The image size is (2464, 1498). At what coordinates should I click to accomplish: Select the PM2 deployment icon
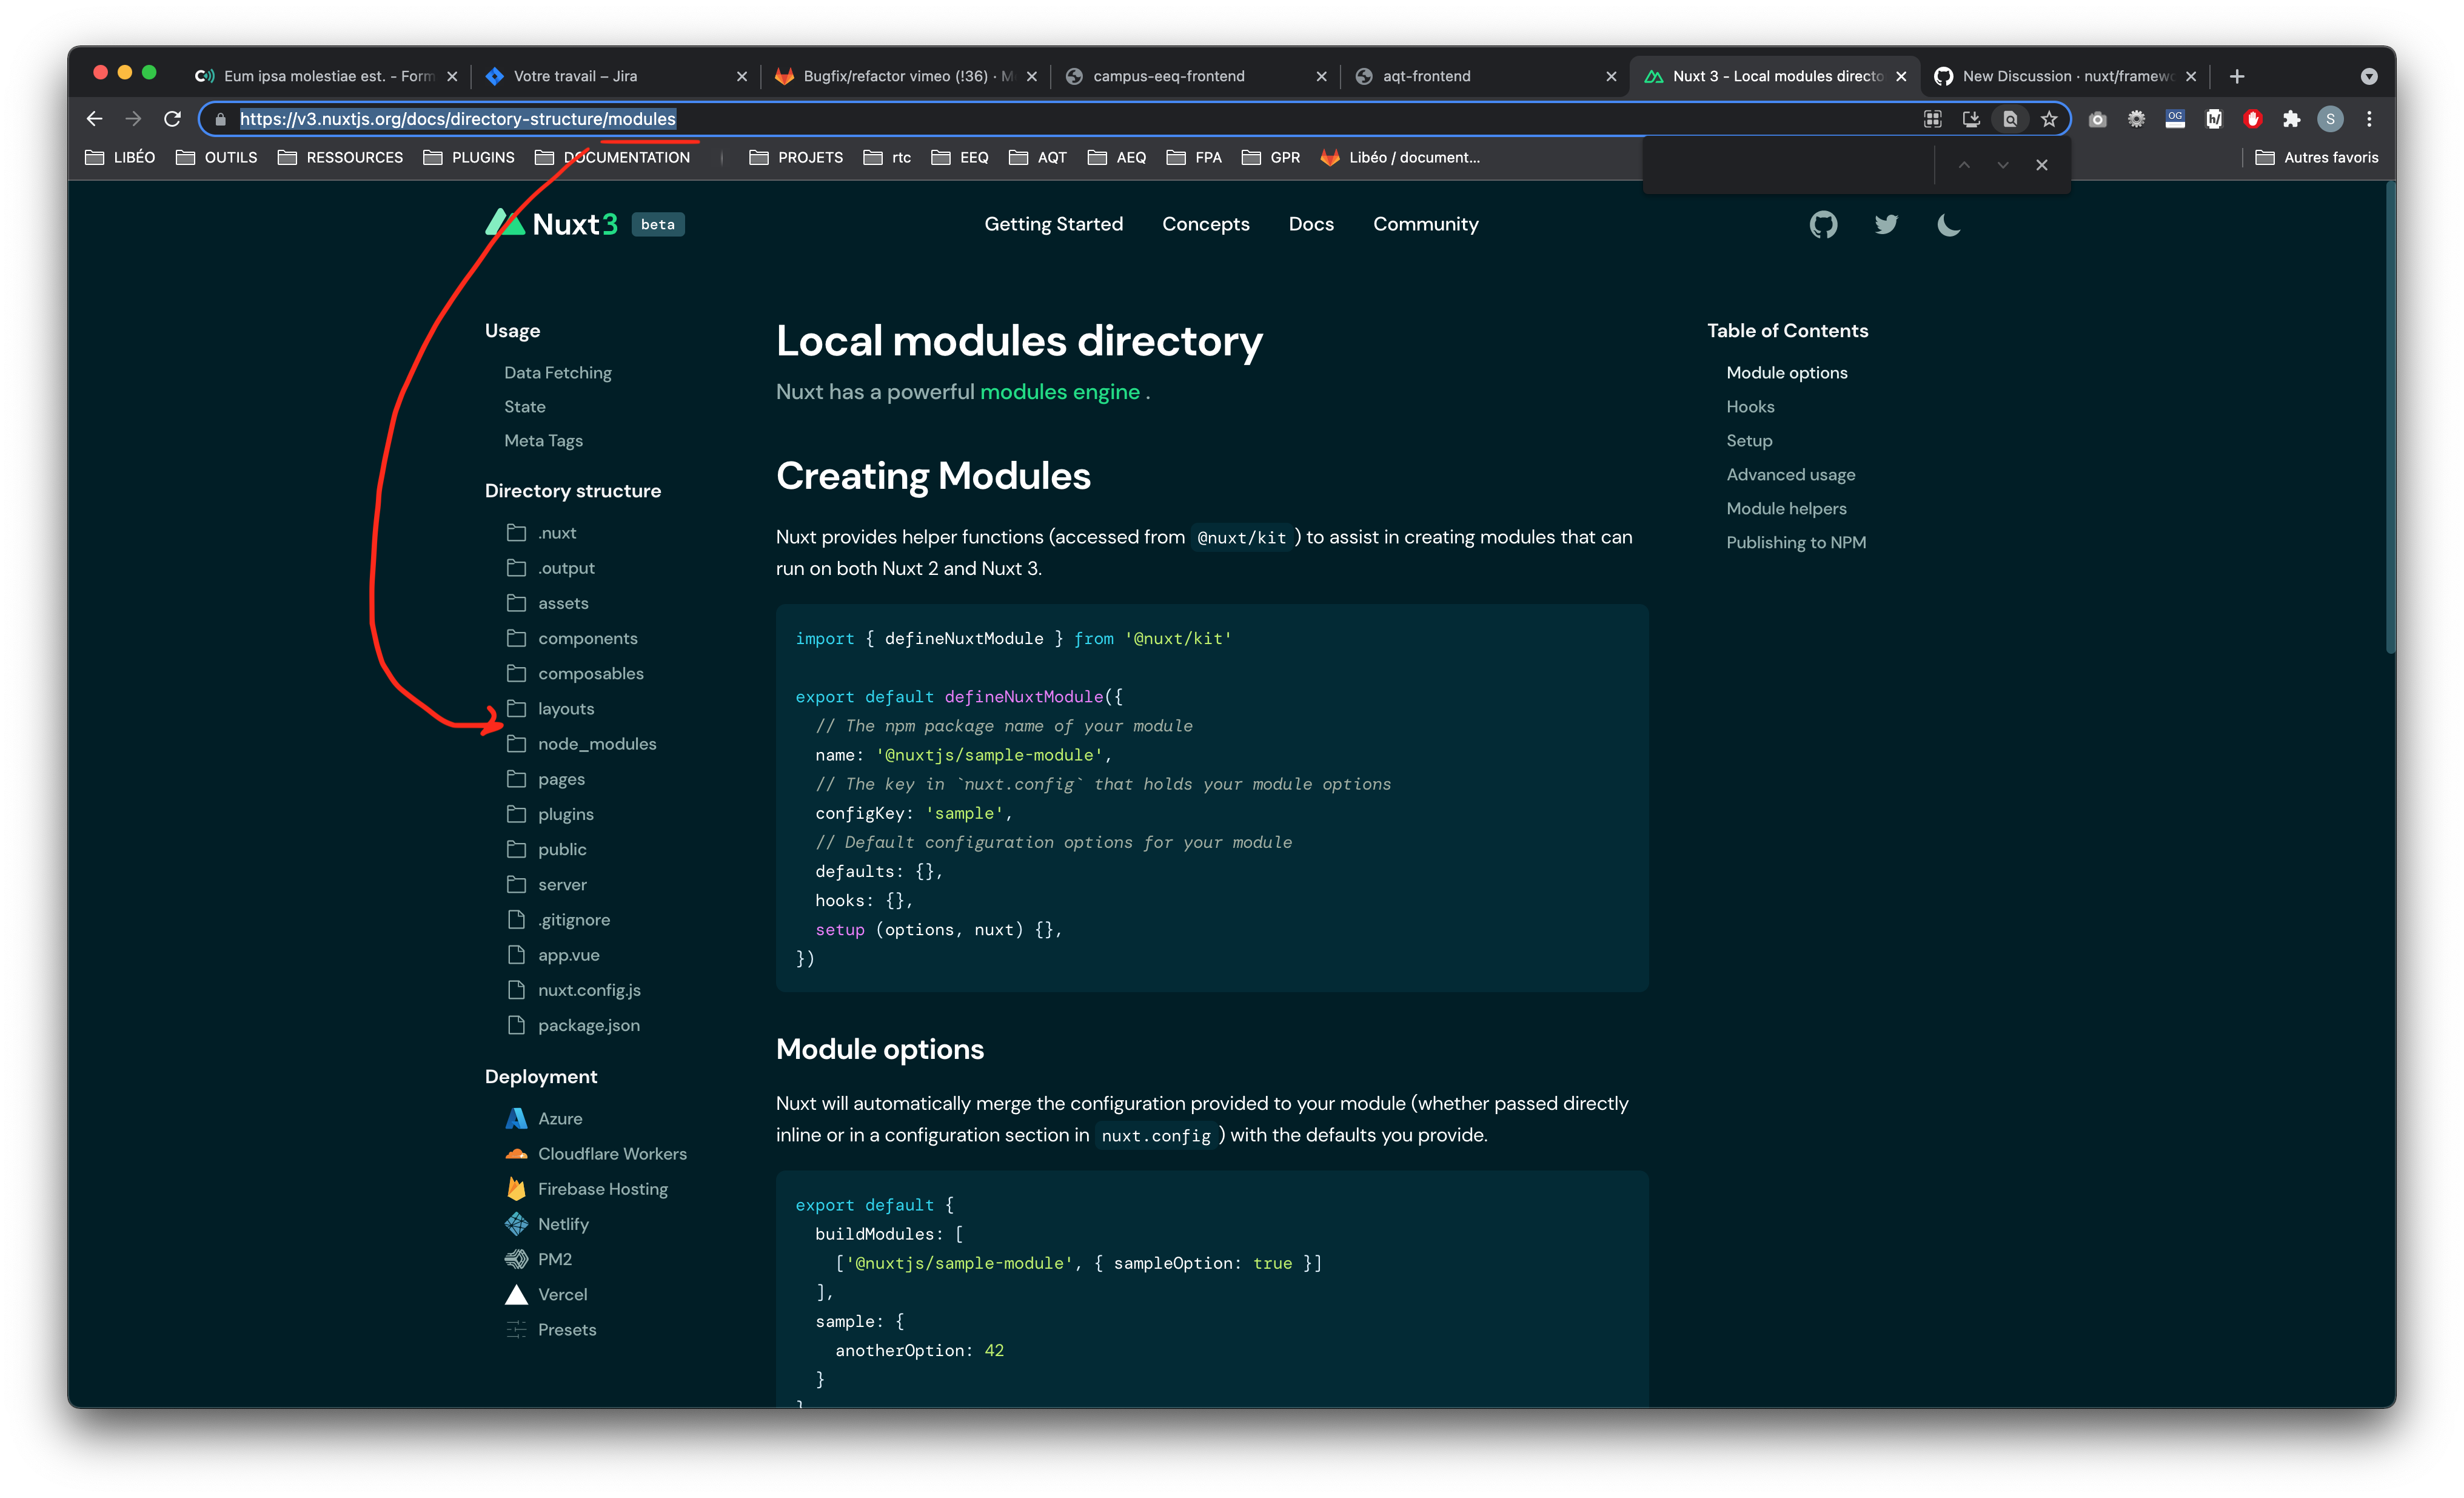coord(516,1258)
